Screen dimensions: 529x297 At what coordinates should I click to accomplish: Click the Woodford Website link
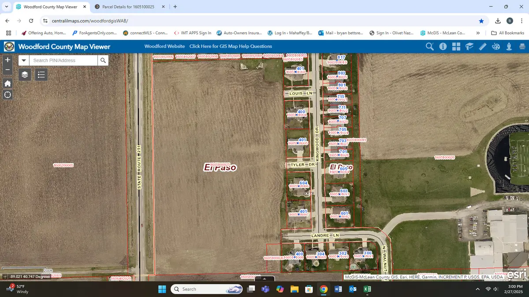[x=164, y=46]
